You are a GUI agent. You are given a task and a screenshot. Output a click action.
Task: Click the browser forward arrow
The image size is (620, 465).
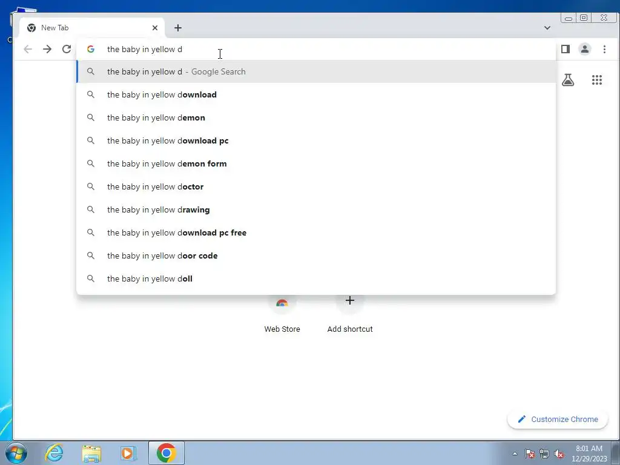pyautogui.click(x=47, y=49)
